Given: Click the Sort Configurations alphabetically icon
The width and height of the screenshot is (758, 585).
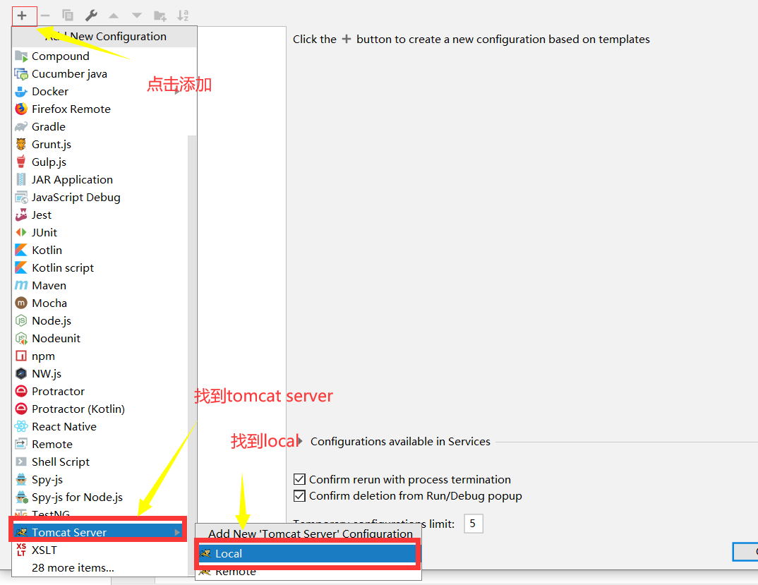Looking at the screenshot, I should [x=183, y=16].
